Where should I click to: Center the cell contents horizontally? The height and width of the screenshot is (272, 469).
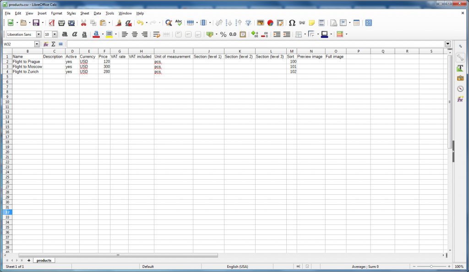[135, 34]
